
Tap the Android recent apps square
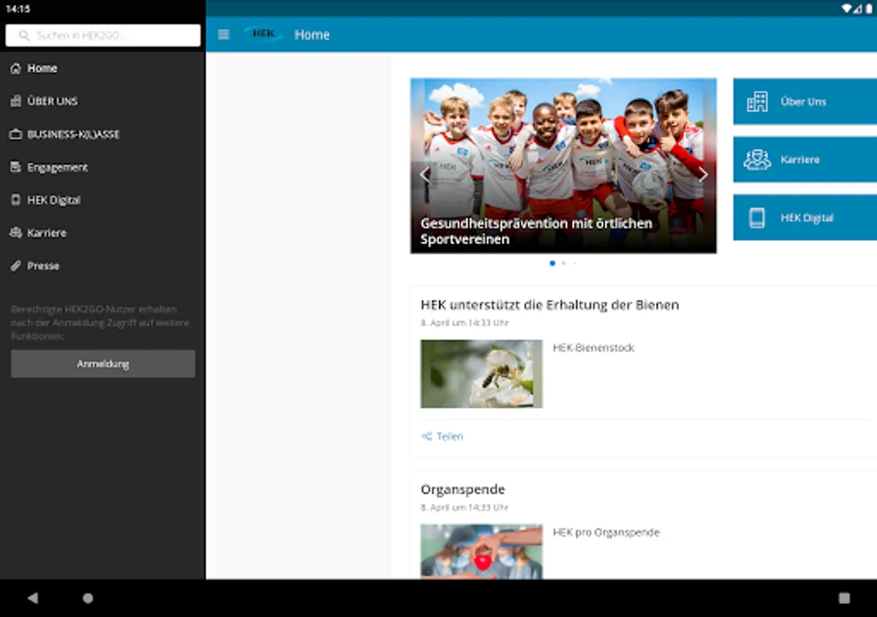pos(844,598)
